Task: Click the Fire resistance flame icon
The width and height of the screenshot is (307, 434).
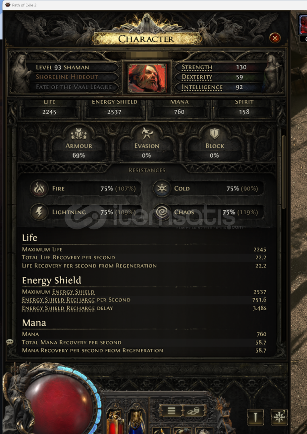Action: click(x=39, y=188)
